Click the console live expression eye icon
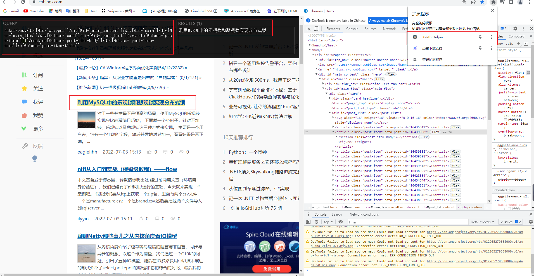Viewport: 534px width, 276px height. tap(341, 222)
